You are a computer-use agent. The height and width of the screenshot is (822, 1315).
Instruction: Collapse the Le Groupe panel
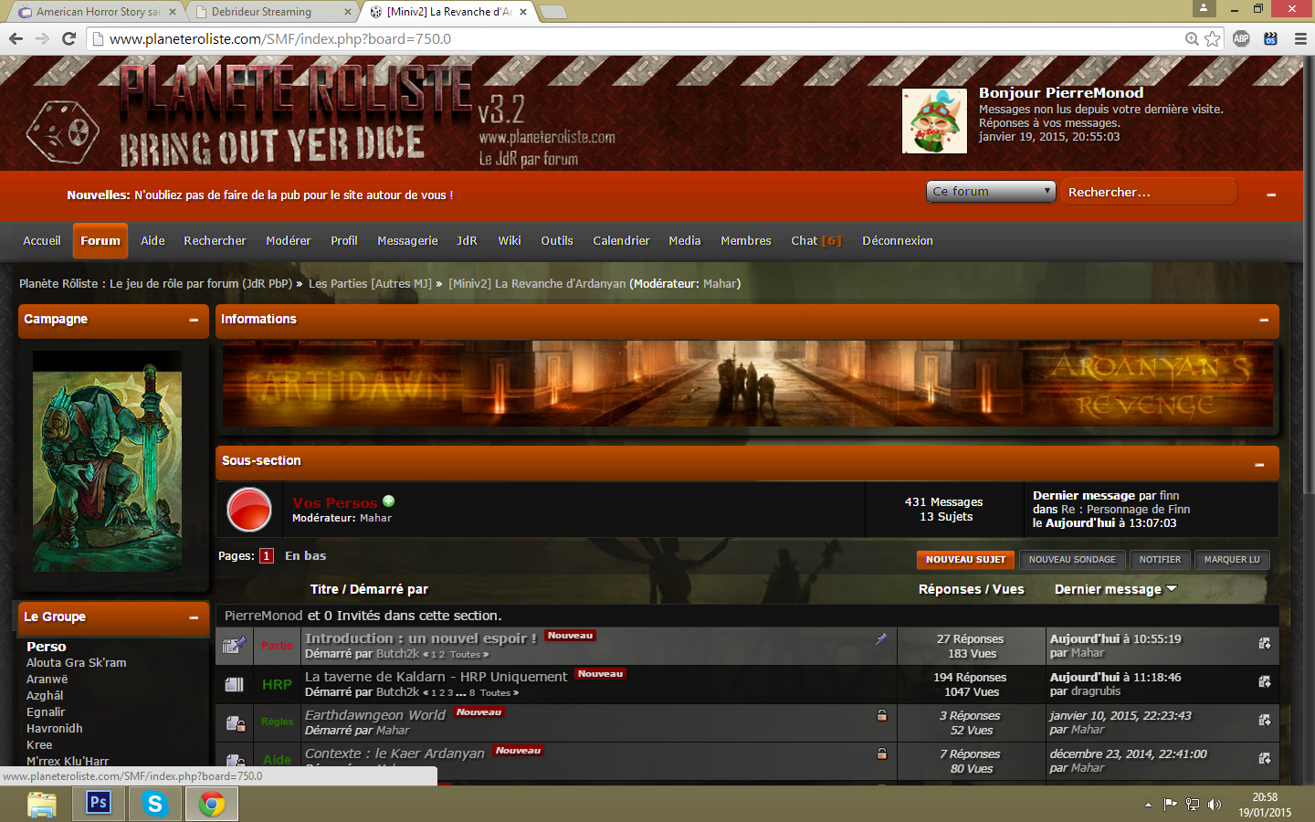[x=194, y=617]
